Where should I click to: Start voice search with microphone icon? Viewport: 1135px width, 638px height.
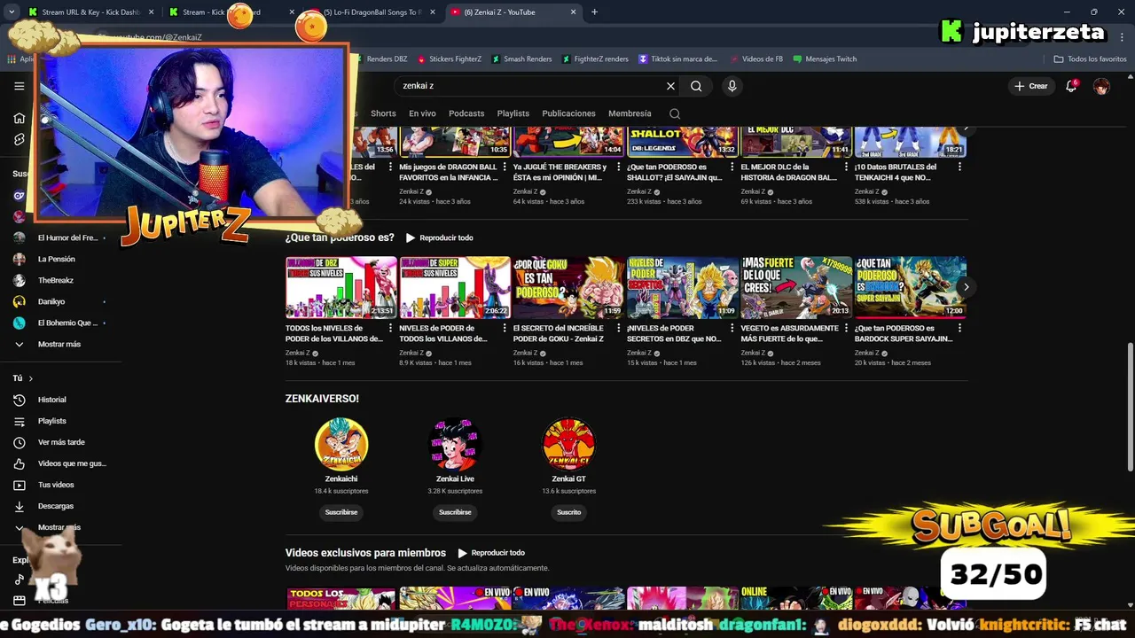[x=732, y=86]
